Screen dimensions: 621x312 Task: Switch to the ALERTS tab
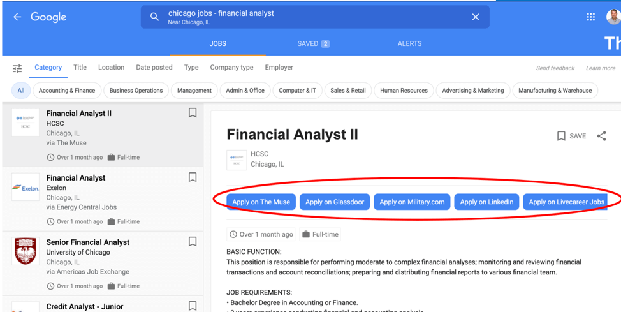[x=409, y=44]
